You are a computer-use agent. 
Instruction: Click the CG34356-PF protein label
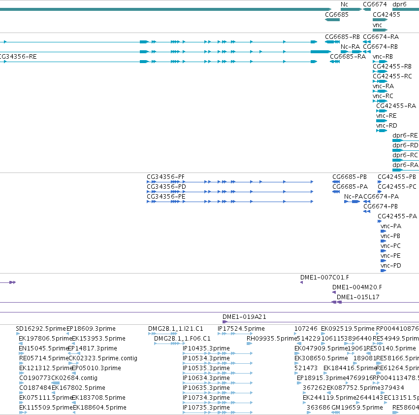pos(165,177)
